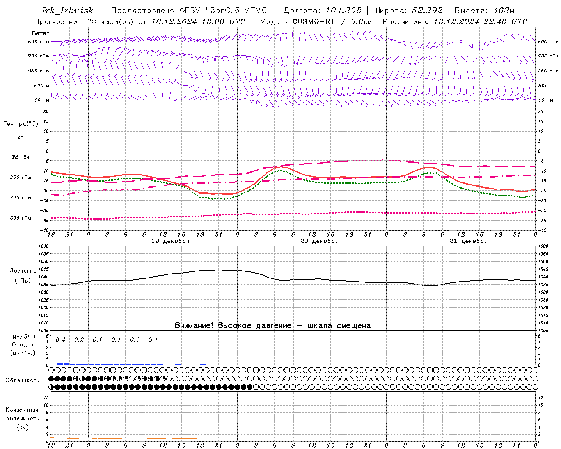Screen dimensions: 561x449
Task: Click the 'Модель COSMO-RU / 6.6км' label
Action: [x=316, y=21]
